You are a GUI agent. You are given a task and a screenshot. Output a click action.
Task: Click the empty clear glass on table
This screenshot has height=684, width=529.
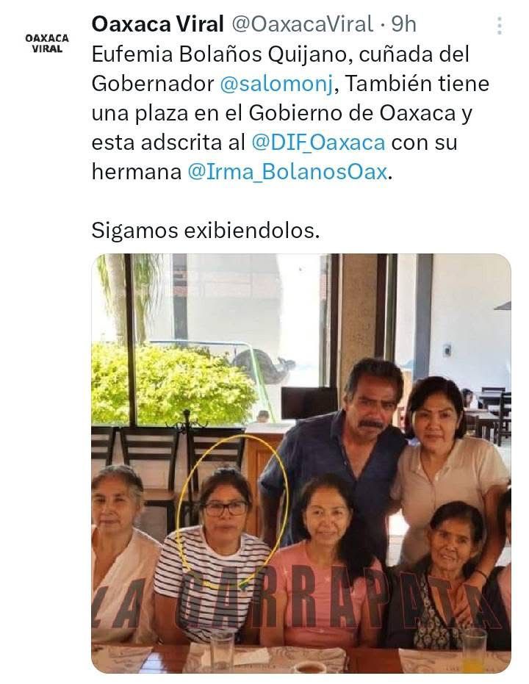[x=222, y=652]
